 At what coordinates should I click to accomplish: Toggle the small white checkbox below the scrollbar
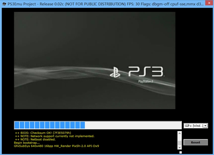tap(180, 152)
